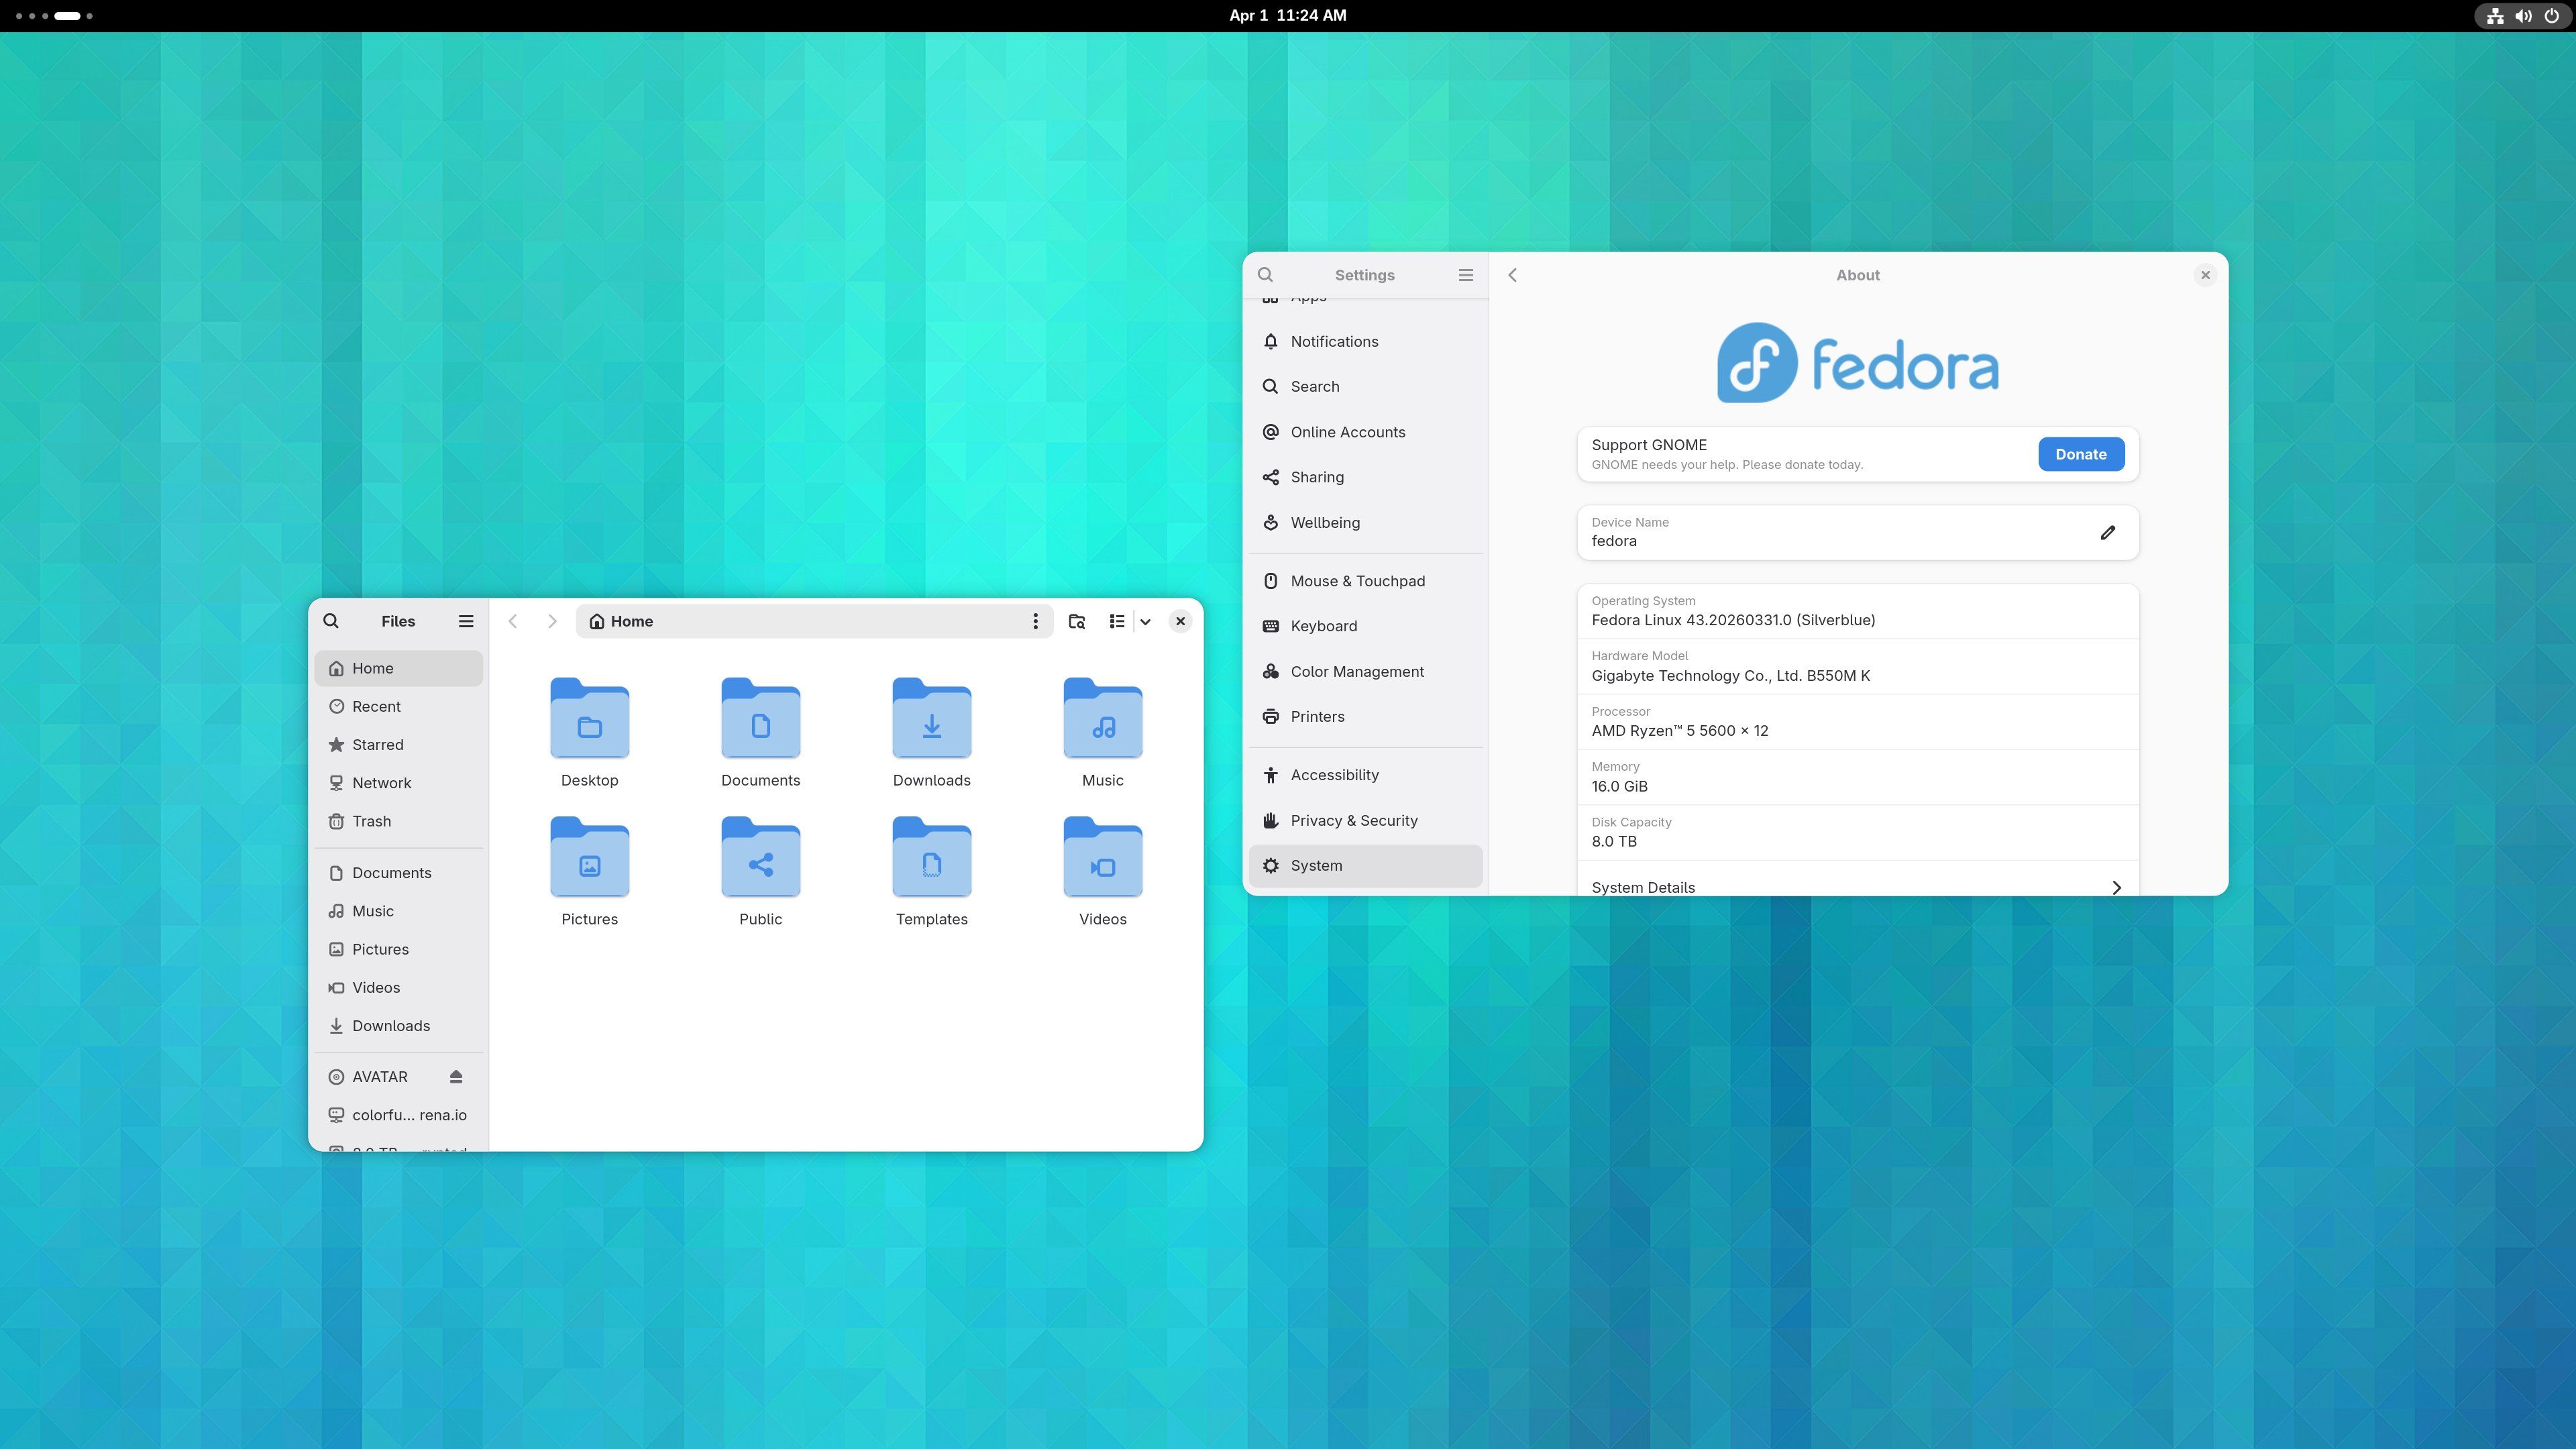The width and height of the screenshot is (2576, 1449).
Task: Expand Files view options dropdown arrow
Action: point(1146,621)
